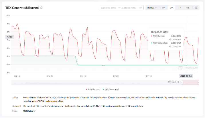Select the 3M time range tab
The image size is (205, 118).
(172, 8)
